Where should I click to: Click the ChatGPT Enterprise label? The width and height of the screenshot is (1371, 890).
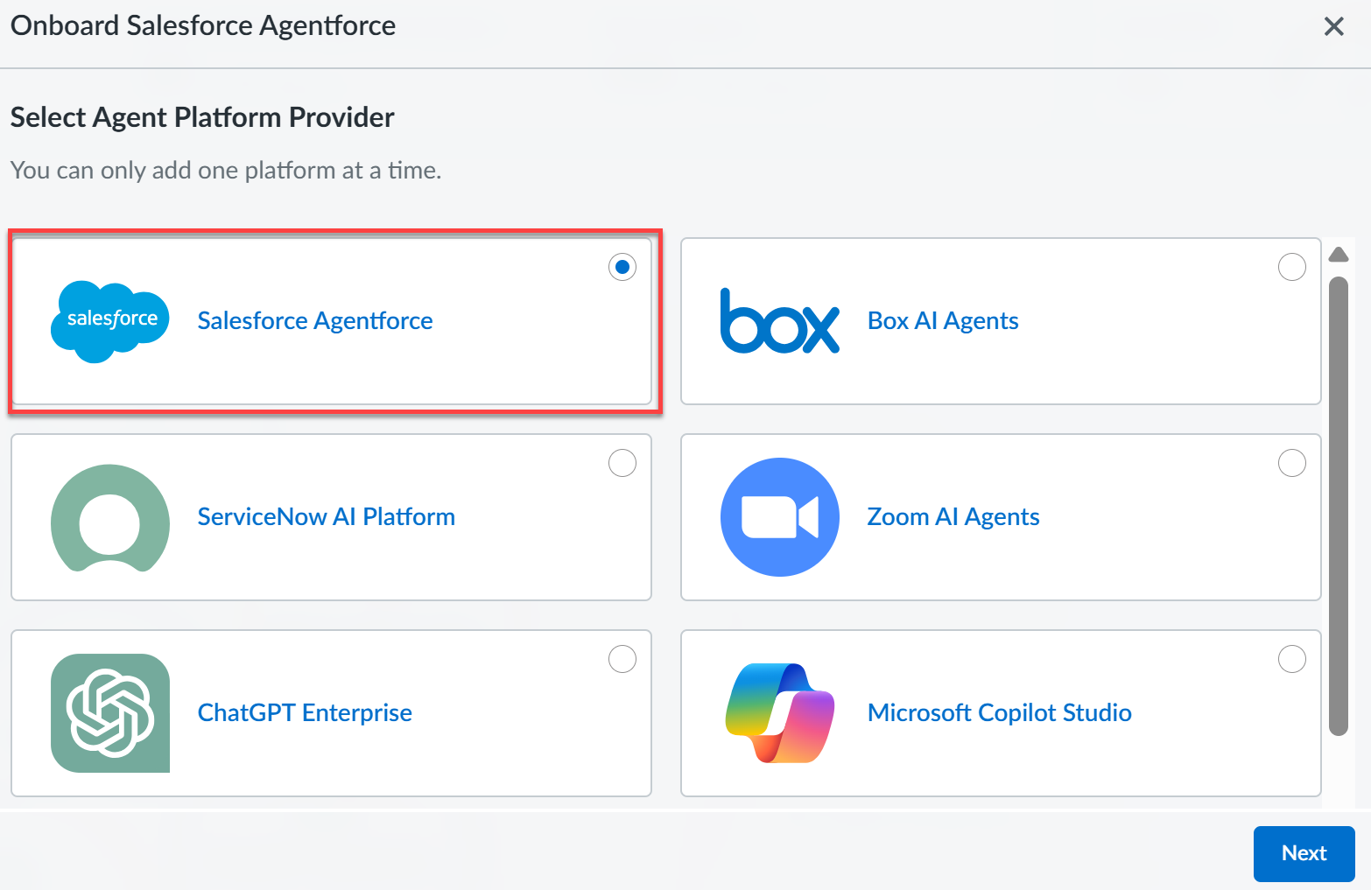click(305, 713)
